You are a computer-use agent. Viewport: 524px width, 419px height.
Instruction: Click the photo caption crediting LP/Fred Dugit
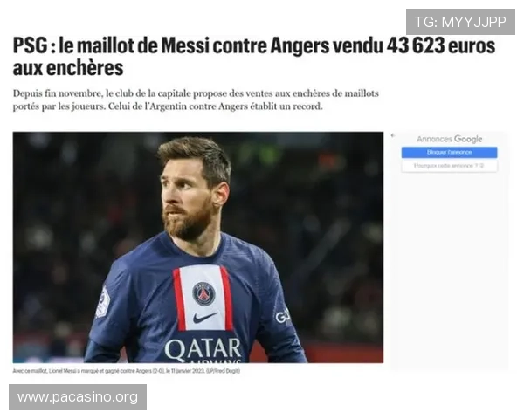(127, 371)
